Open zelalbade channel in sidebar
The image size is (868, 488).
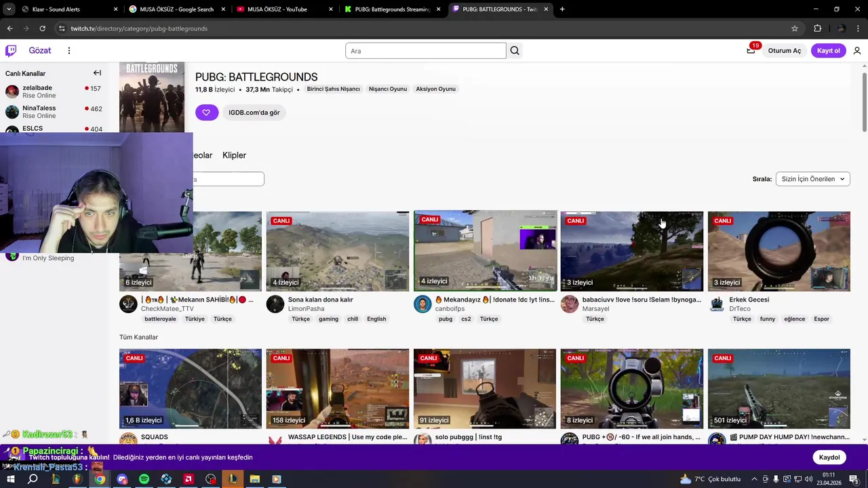point(53,91)
